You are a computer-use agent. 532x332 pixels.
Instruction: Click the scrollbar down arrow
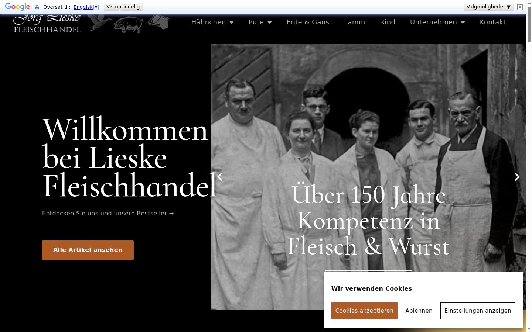point(529,329)
